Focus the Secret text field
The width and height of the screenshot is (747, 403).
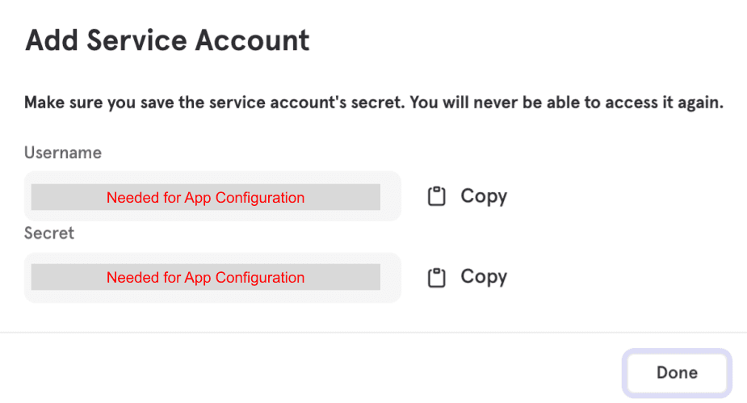coord(212,277)
